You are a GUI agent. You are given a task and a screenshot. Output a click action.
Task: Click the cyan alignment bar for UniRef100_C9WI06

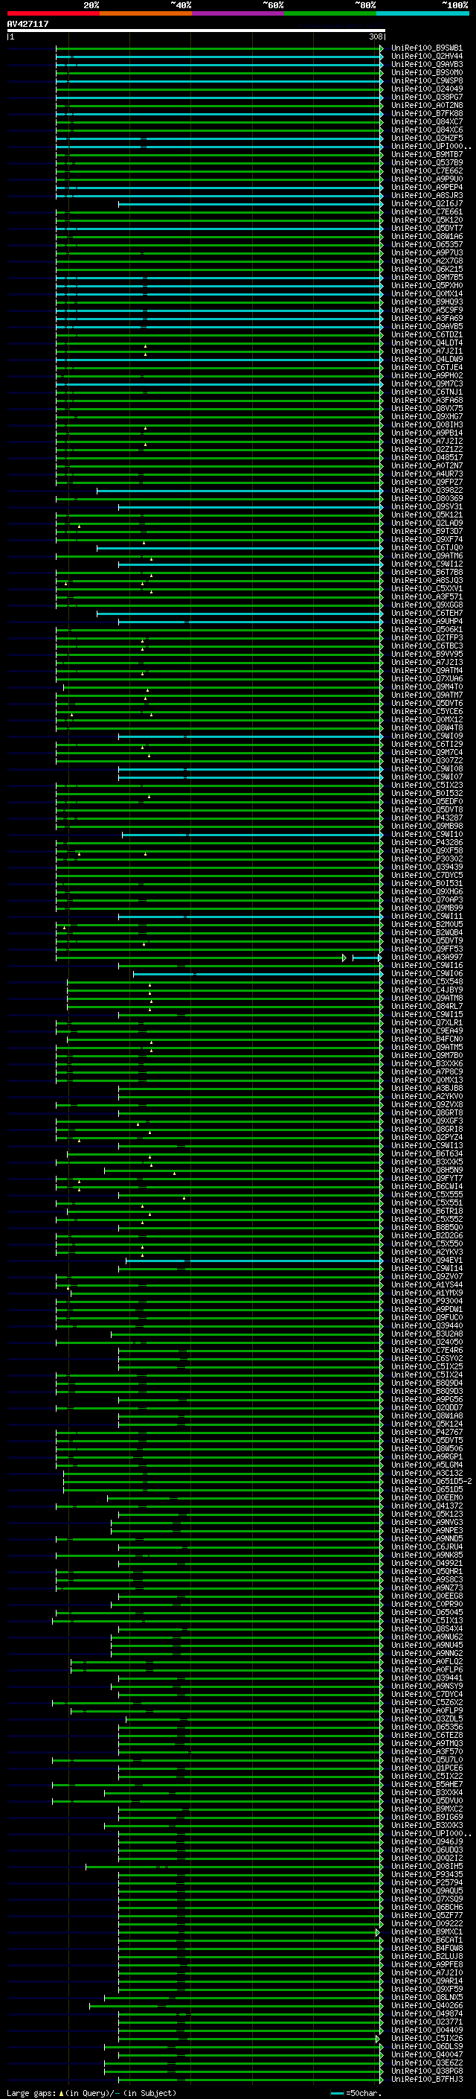(x=257, y=974)
